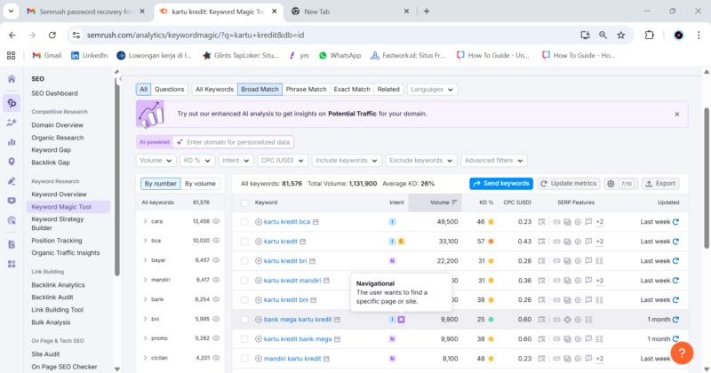Screen dimensions: 711x373
Task: Select checkbox for kartu kredit row
Action: [x=244, y=242]
